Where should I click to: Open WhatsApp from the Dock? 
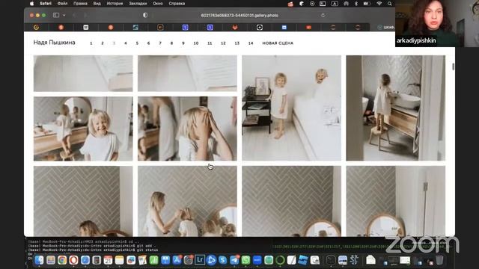[x=245, y=260]
